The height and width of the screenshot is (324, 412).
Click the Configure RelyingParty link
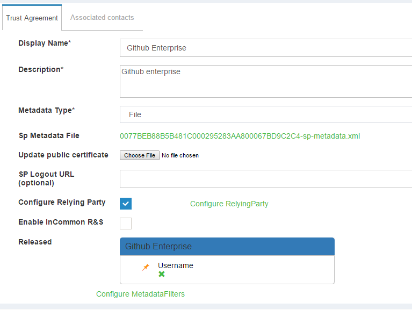click(229, 204)
